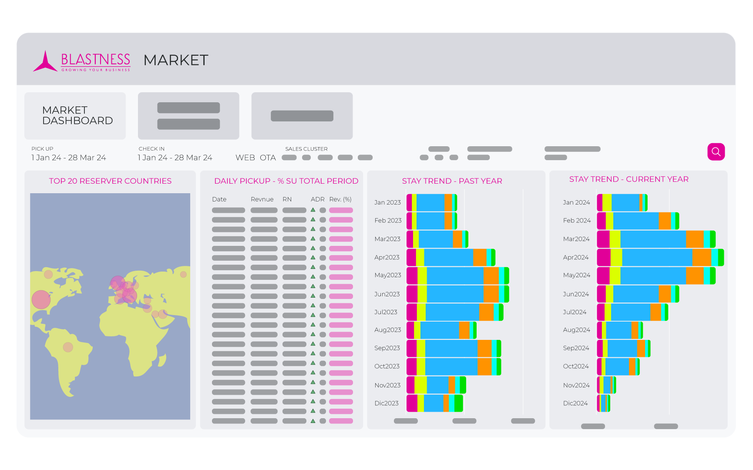753x470 pixels.
Task: Click the blue segment of Apr2024 bar
Action: click(657, 258)
